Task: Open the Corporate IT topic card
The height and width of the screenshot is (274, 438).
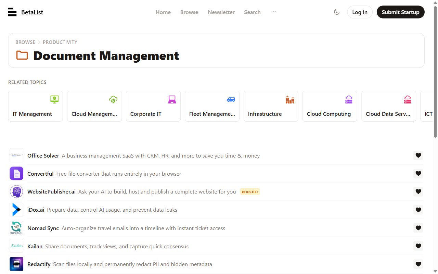Action: coord(153,106)
